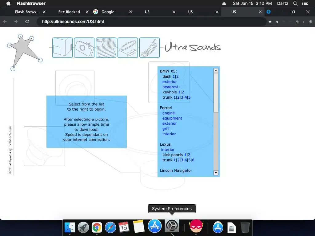Image resolution: width=315 pixels, height=236 pixels.
Task: Open Lexus trunk picture 4
Action: tap(185, 160)
